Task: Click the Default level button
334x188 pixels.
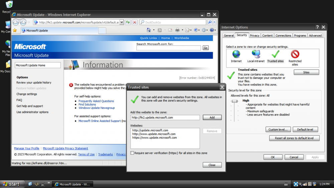Action: [305, 130]
